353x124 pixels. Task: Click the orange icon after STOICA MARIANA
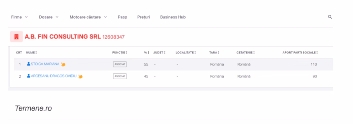[x=63, y=64]
